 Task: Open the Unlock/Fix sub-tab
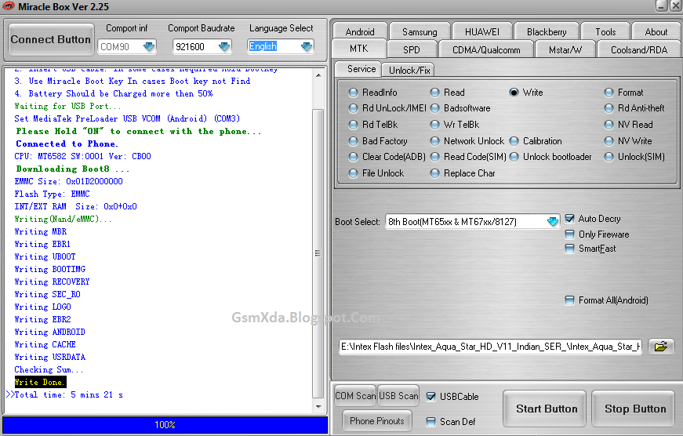(409, 70)
